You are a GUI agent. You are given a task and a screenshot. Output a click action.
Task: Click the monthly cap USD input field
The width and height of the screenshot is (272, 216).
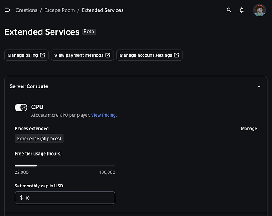click(x=65, y=198)
